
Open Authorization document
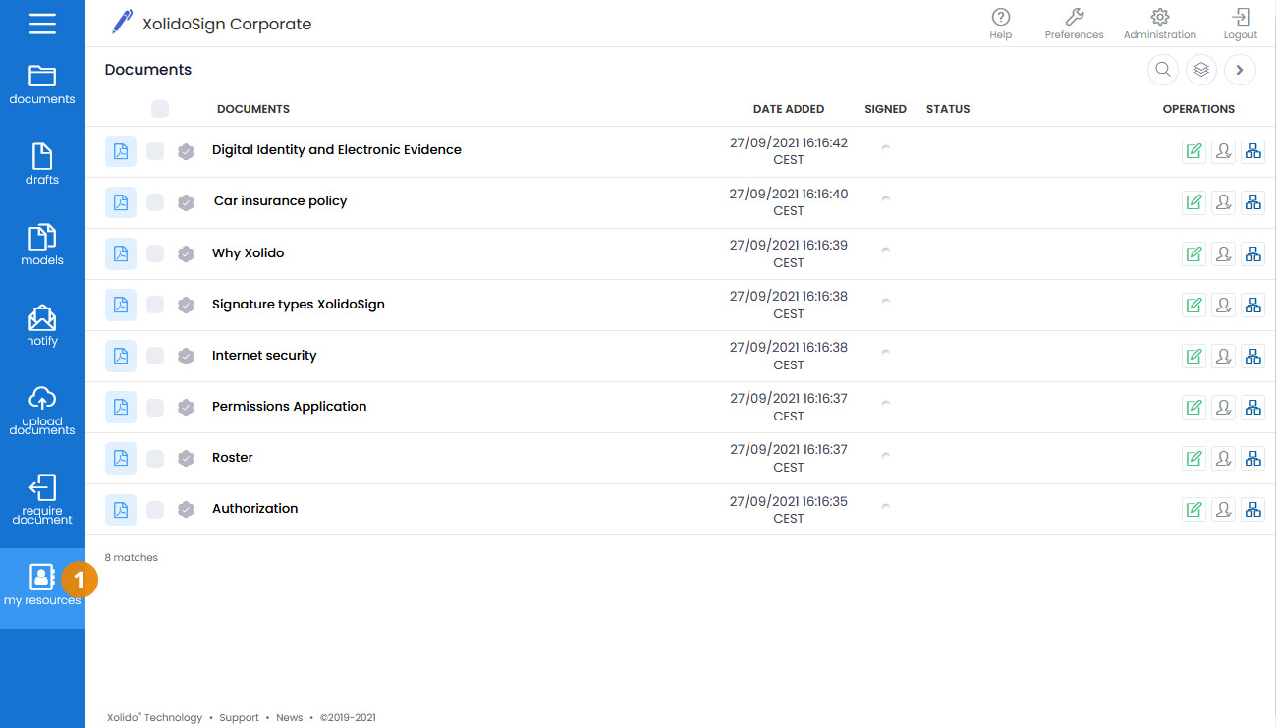[255, 509]
